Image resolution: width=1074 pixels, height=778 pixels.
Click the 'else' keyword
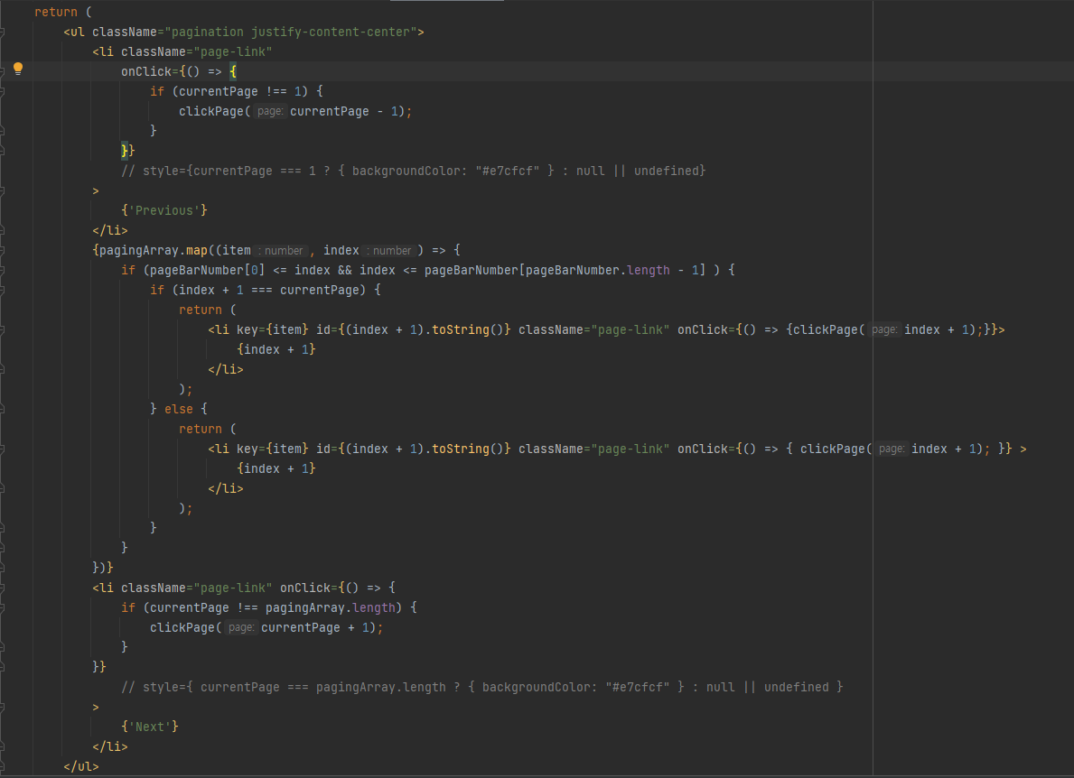pos(179,409)
